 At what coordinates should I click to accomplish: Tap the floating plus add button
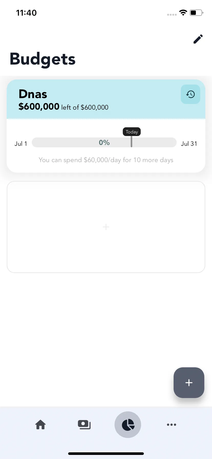tap(189, 383)
